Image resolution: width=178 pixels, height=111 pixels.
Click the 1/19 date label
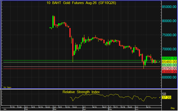pyautogui.click(x=13, y=107)
